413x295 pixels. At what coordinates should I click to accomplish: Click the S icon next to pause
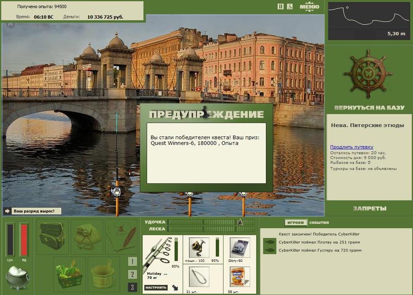[290, 6]
